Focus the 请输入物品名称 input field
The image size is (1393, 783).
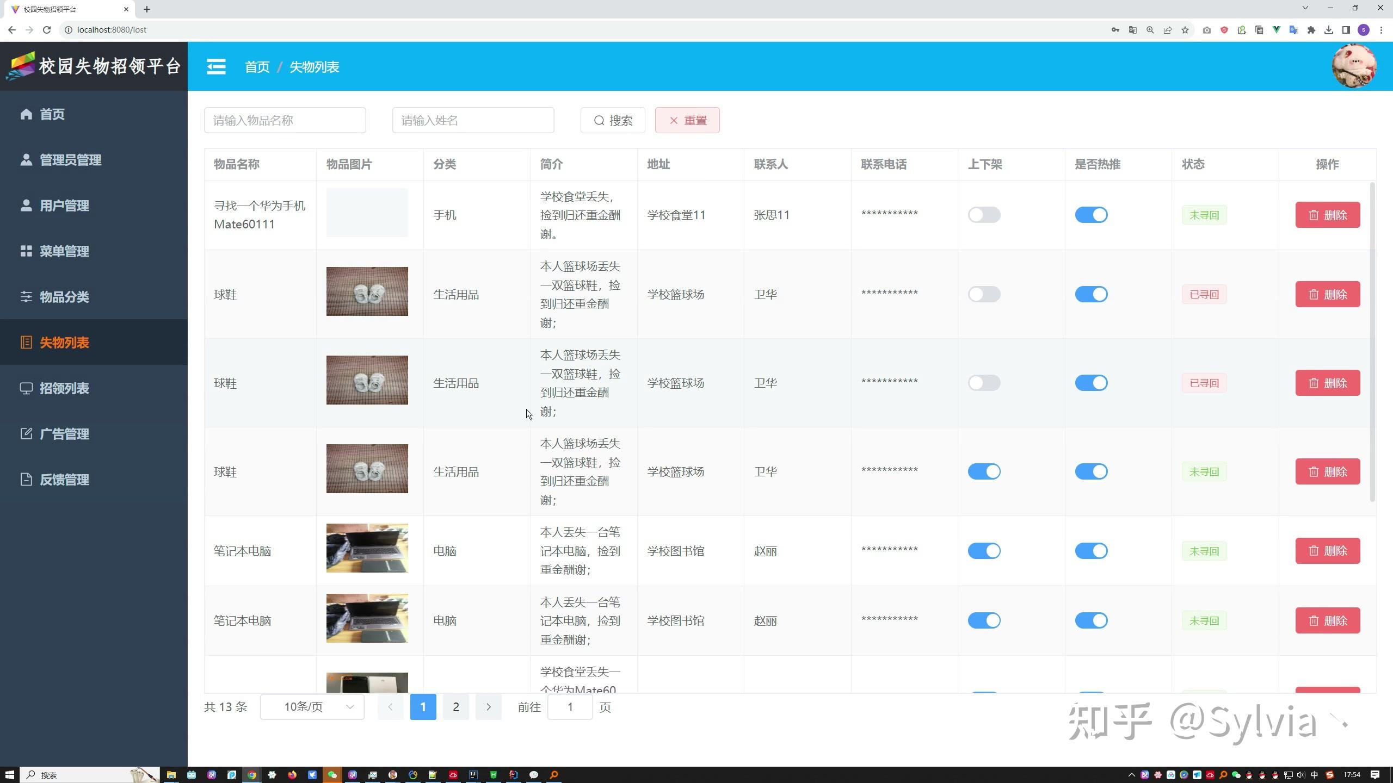click(285, 120)
